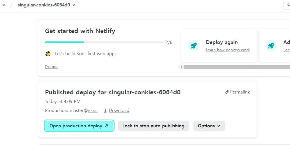Dismiss the Get started panel
This screenshot has width=290, height=145.
52,67
